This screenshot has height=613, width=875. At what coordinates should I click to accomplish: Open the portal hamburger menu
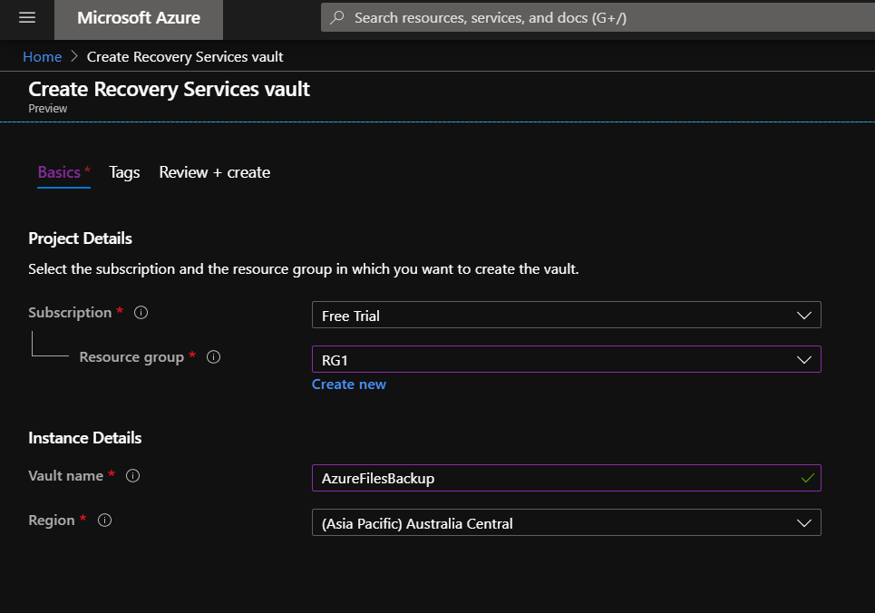(x=27, y=18)
